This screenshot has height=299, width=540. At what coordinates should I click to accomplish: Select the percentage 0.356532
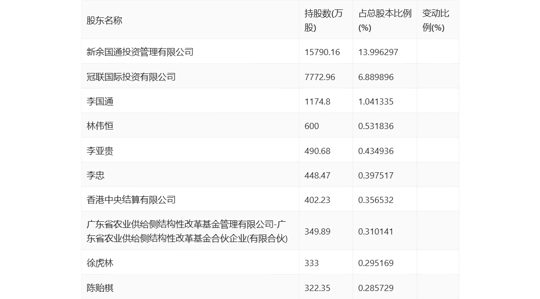(x=376, y=200)
